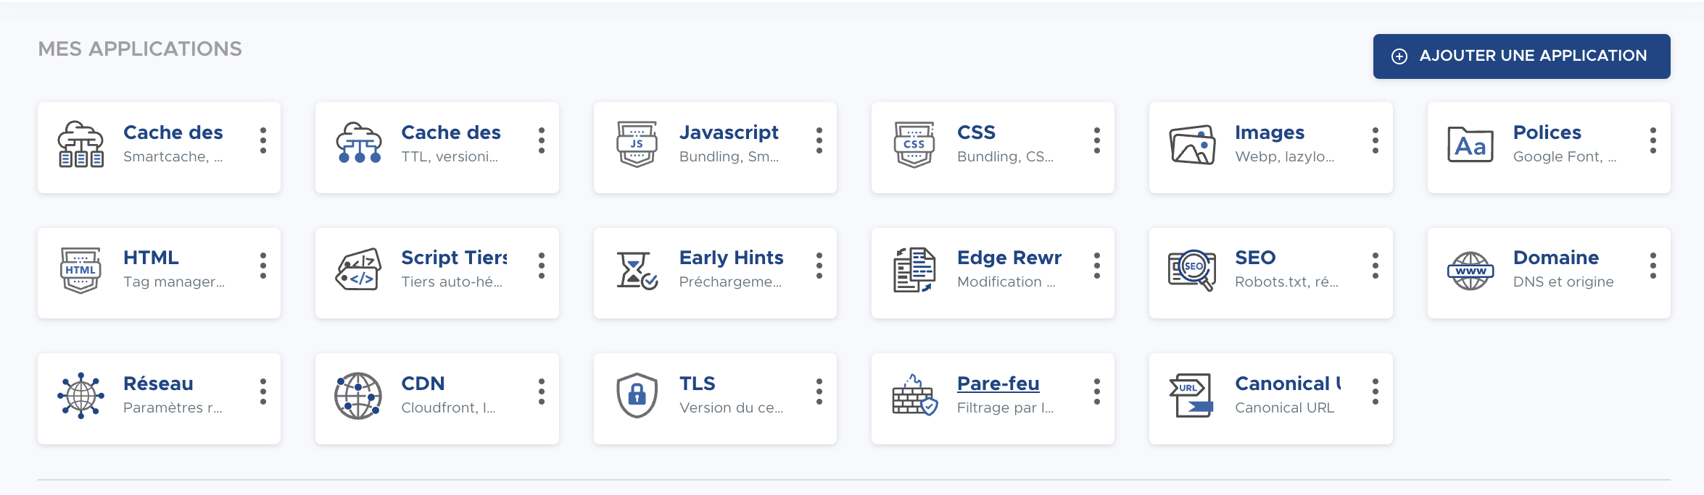The width and height of the screenshot is (1704, 495).
Task: Click the TTL versioning cache icon
Action: tap(359, 143)
